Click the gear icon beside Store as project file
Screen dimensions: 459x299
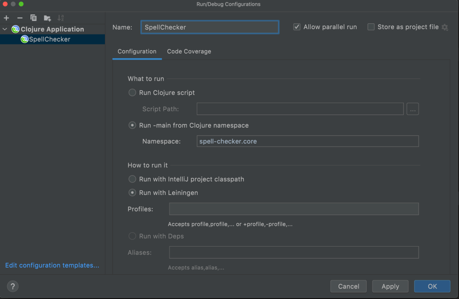(x=445, y=27)
